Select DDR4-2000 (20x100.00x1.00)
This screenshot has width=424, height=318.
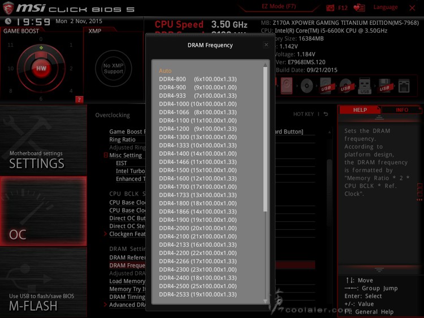(x=198, y=228)
